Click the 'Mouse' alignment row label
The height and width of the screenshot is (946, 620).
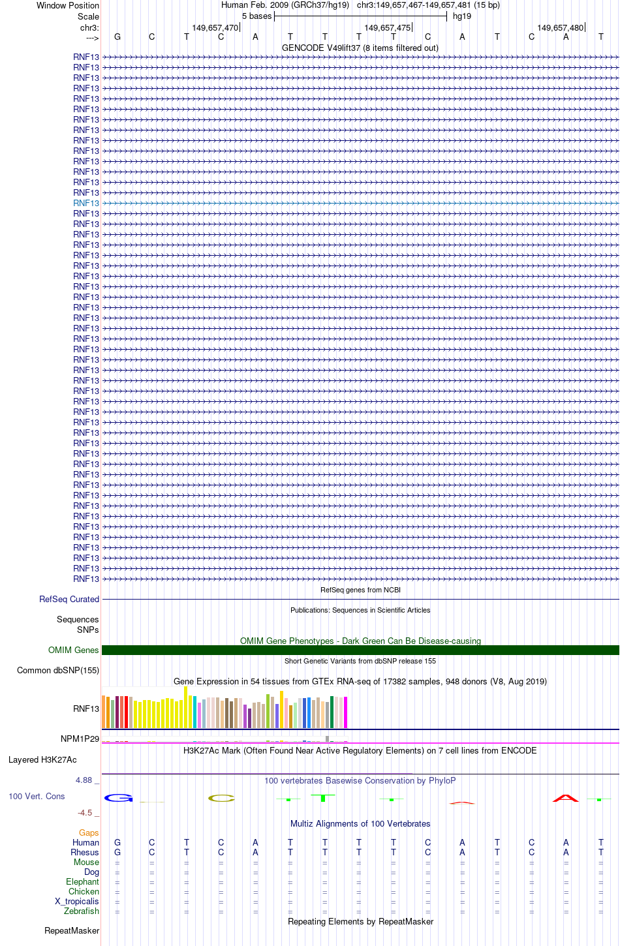coord(86,862)
